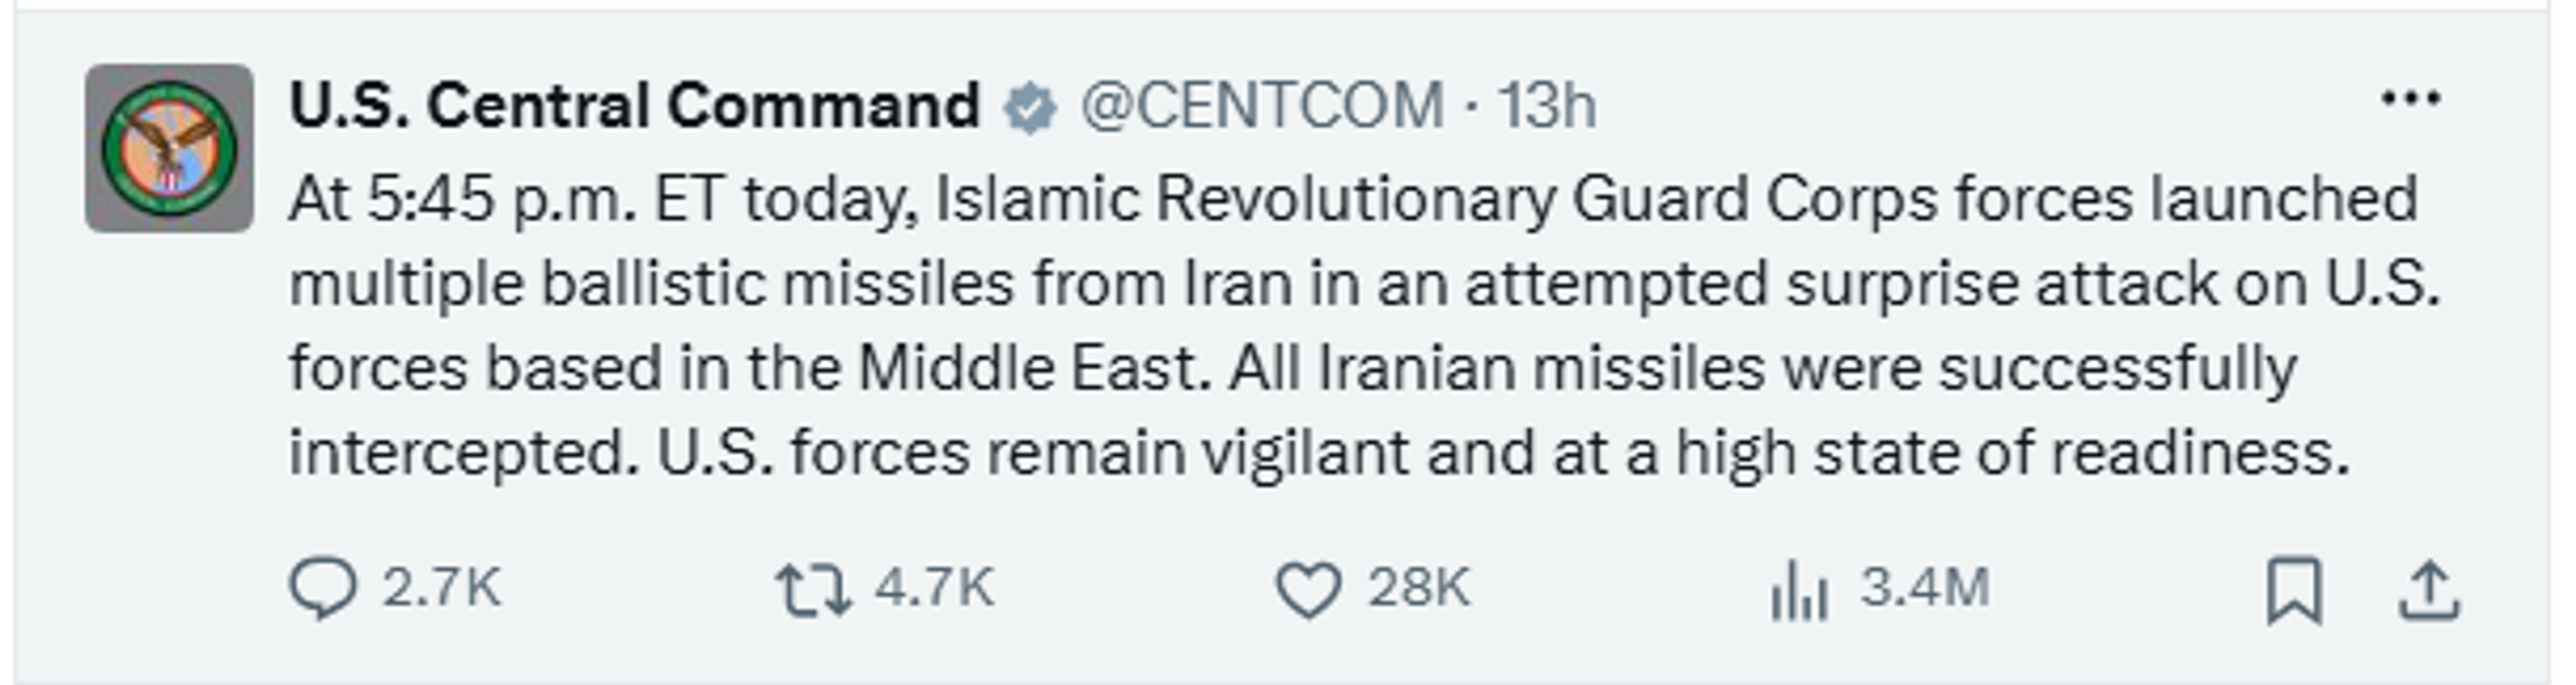Click the 28K likes count
Image resolution: width=2576 pixels, height=685 pixels.
[1419, 587]
